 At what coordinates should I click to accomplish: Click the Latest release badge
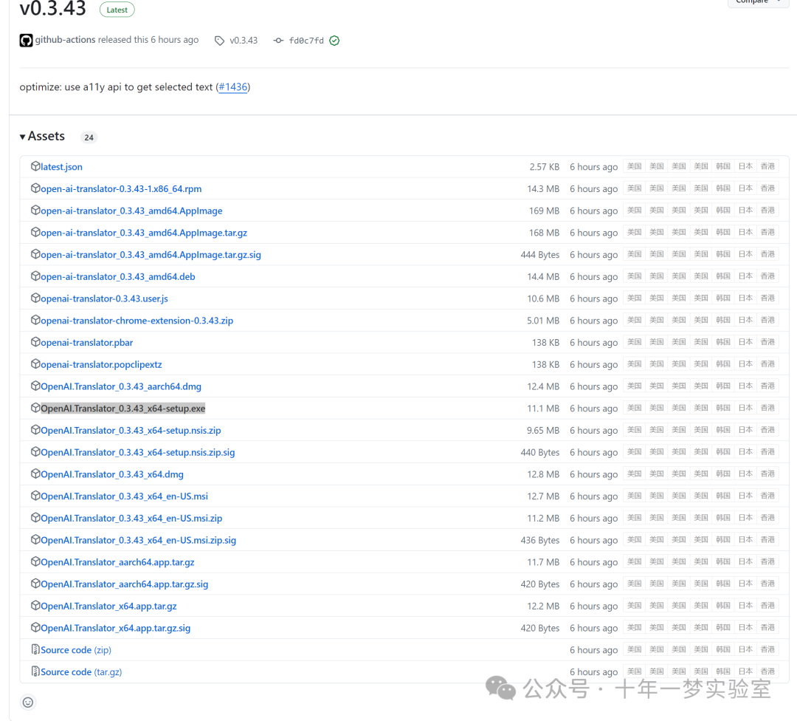[117, 10]
